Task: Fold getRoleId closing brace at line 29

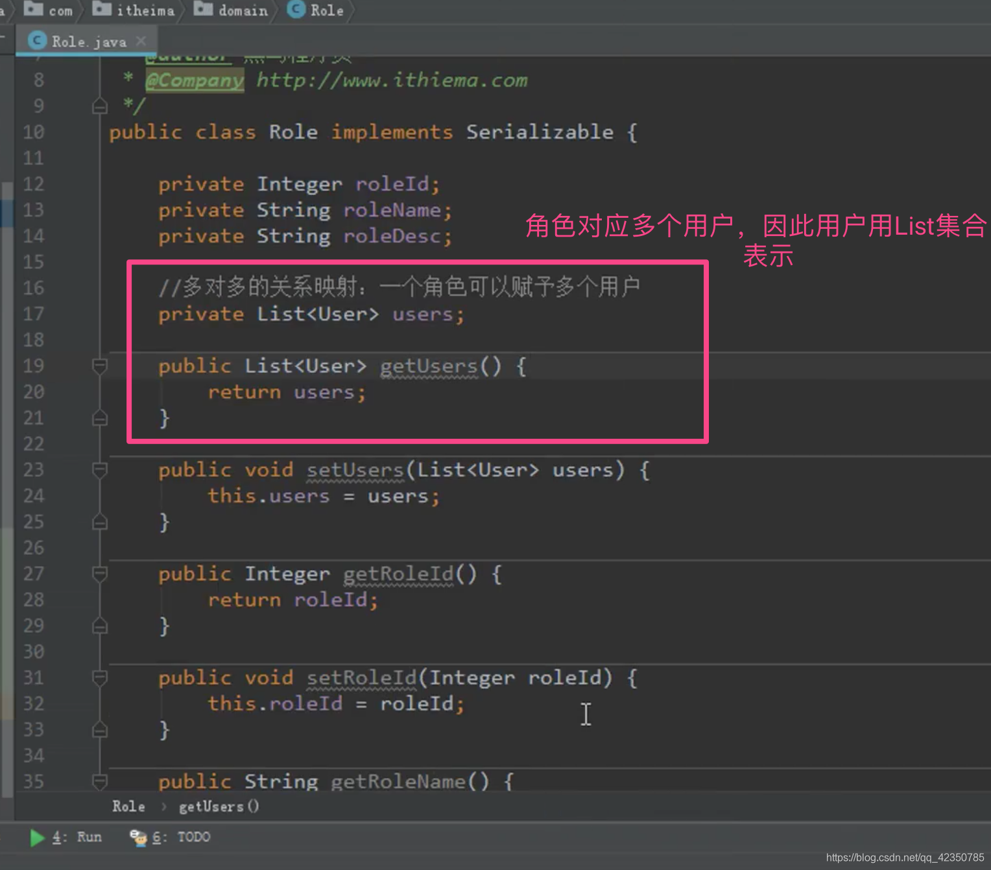Action: (x=100, y=626)
